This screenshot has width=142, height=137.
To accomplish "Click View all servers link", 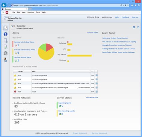I will (92, 97).
